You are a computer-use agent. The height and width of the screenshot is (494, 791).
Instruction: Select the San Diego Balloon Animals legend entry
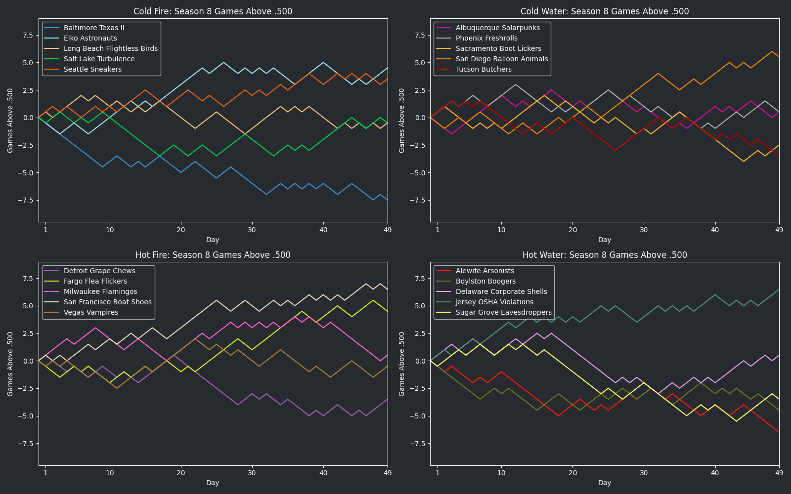(x=501, y=59)
